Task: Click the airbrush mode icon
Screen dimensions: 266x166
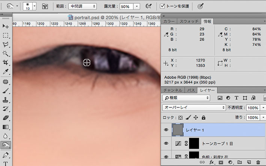Action: pos(149,6)
